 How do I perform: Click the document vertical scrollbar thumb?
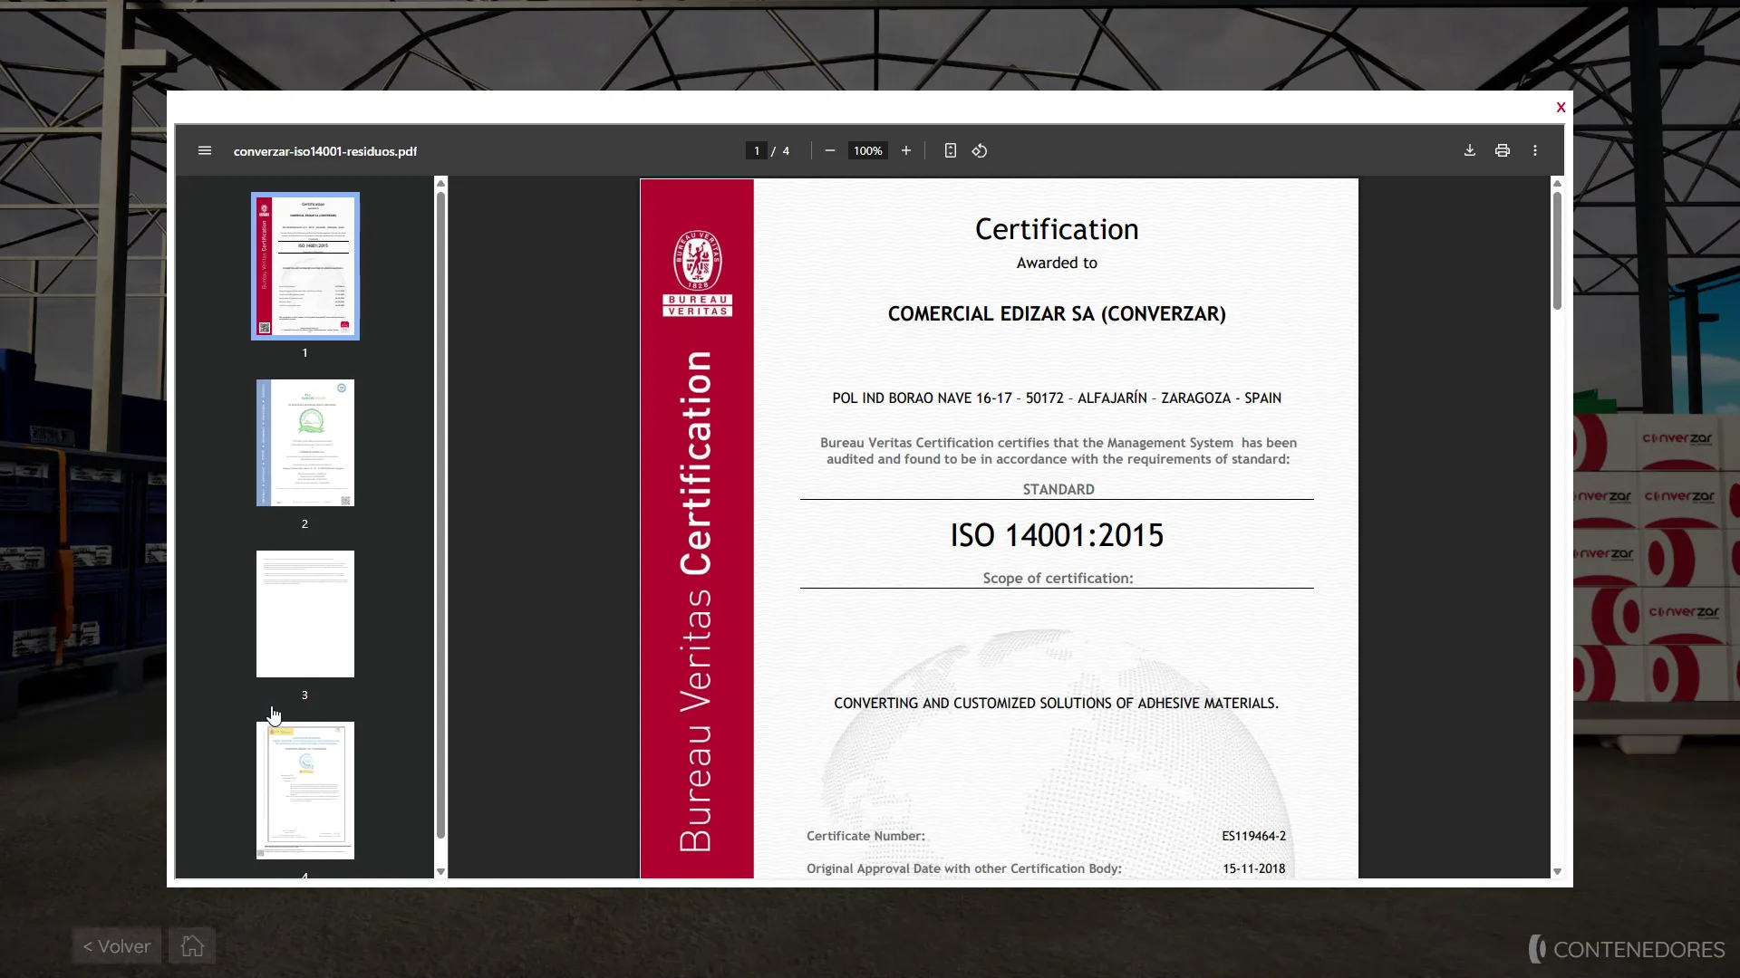tap(1557, 250)
